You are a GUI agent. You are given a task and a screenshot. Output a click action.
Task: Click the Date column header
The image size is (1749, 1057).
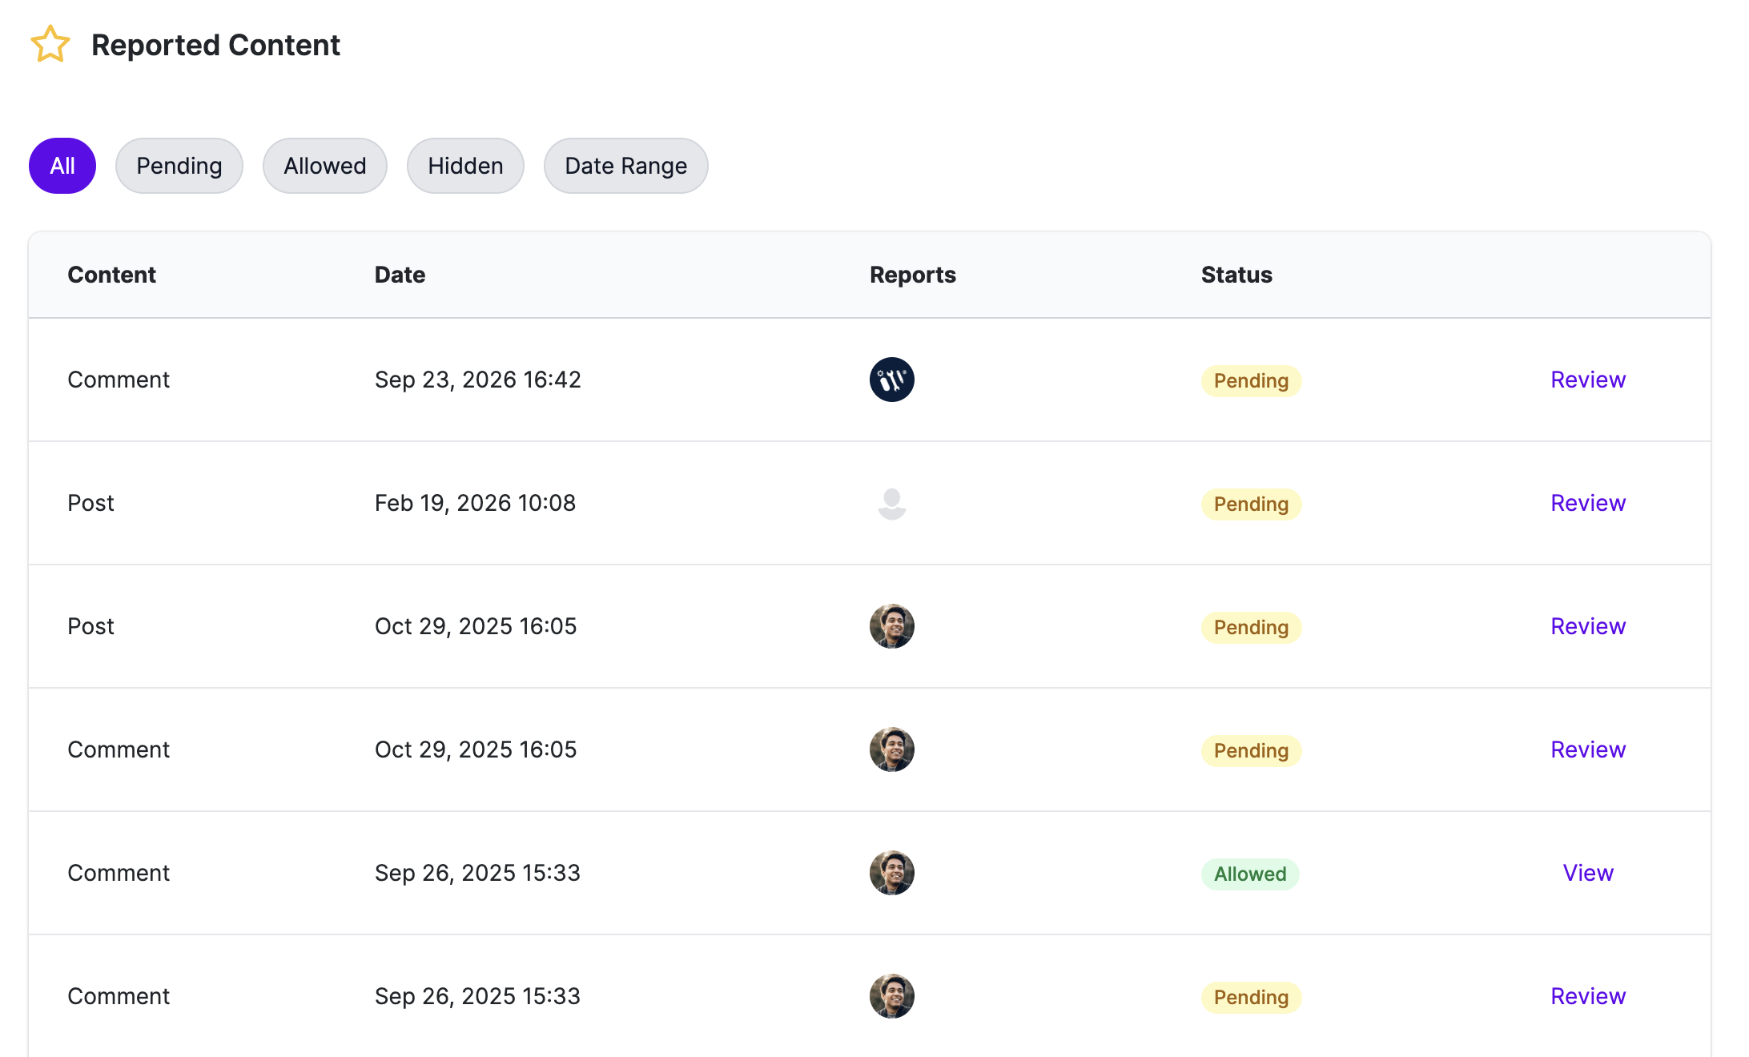(x=400, y=275)
